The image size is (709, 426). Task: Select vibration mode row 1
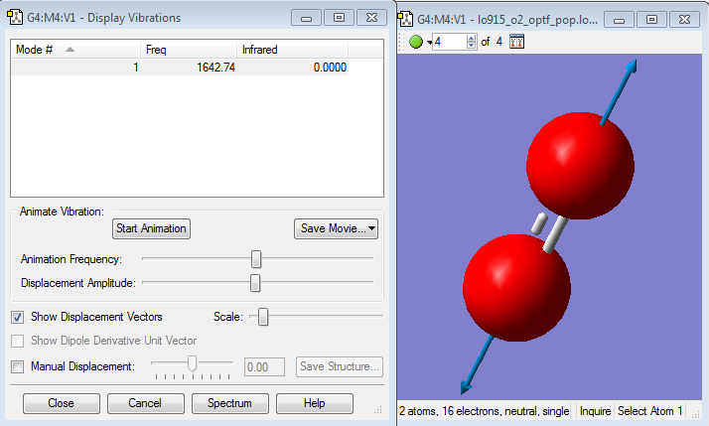180,68
